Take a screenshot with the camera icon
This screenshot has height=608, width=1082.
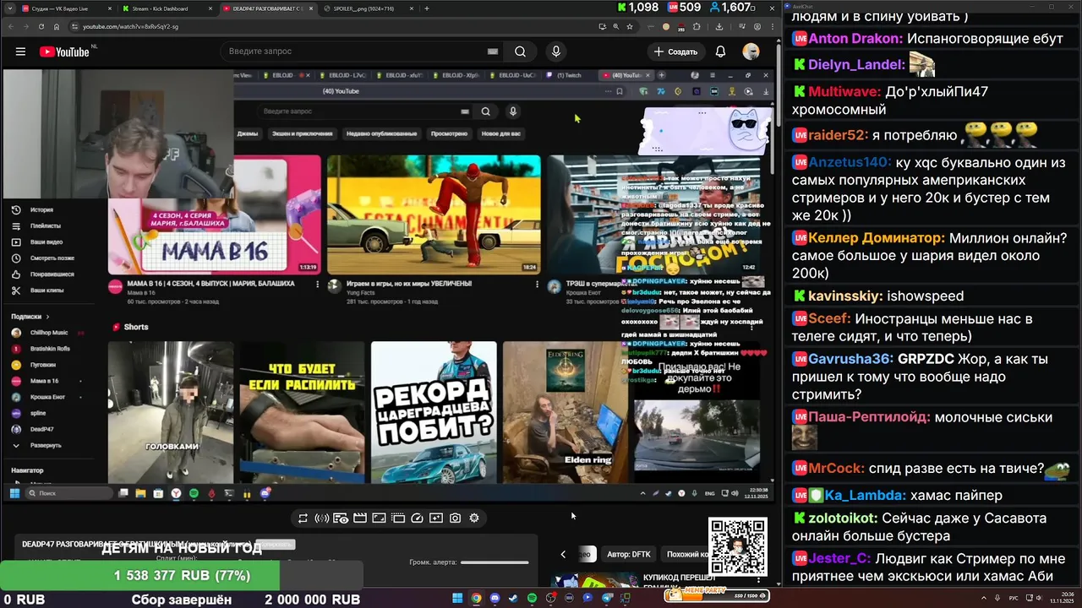tap(456, 518)
